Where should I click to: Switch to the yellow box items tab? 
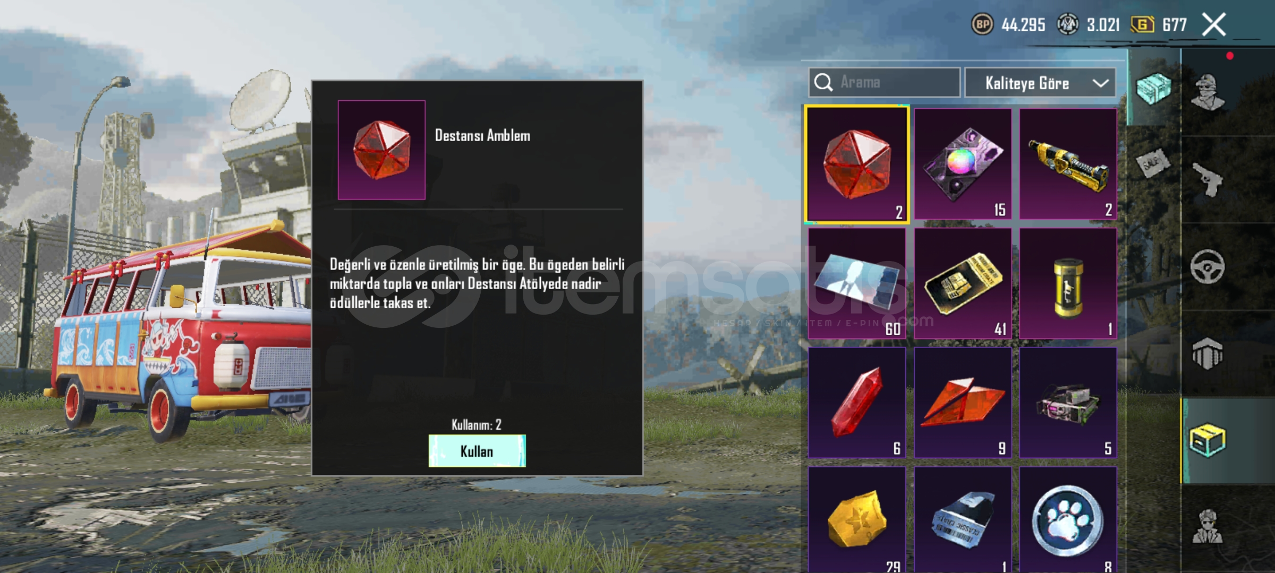click(1208, 440)
